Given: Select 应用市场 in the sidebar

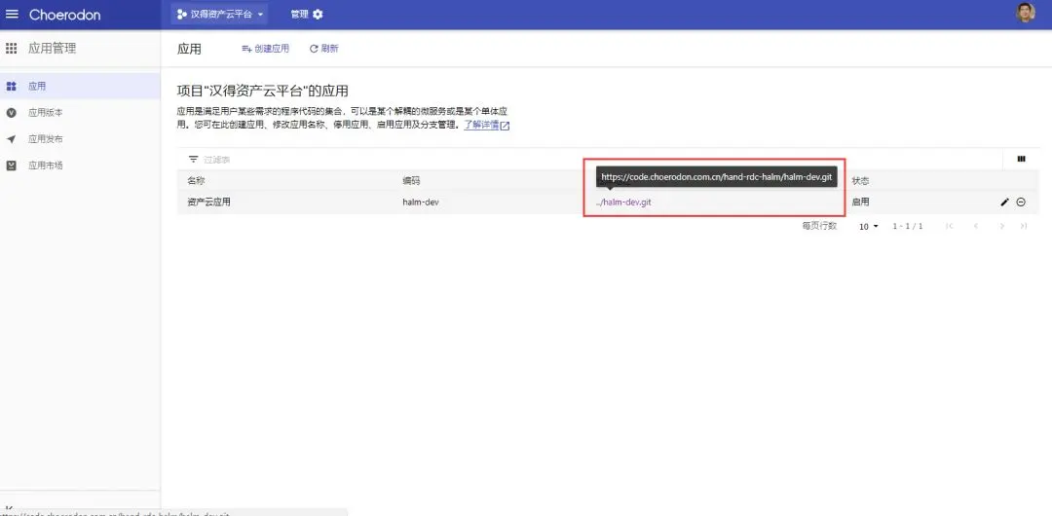Looking at the screenshot, I should point(80,166).
